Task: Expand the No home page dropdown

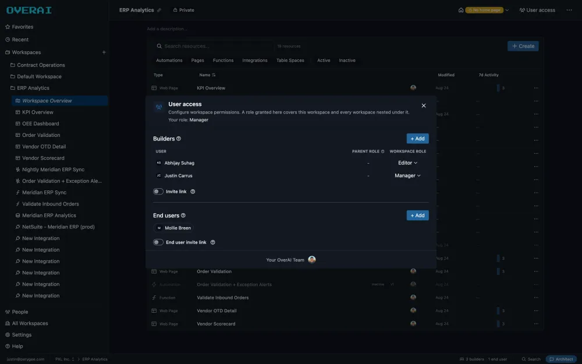Action: (x=507, y=10)
